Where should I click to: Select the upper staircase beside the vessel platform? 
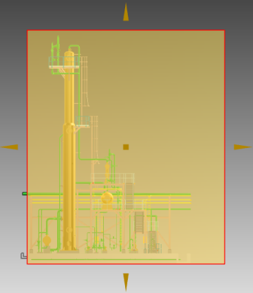[x=129, y=196]
